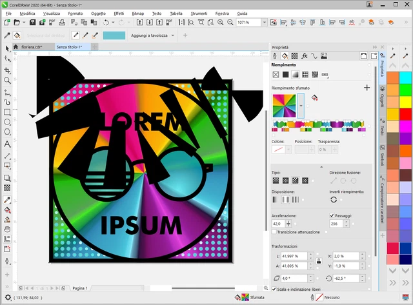Image resolution: width=413 pixels, height=305 pixels.
Task: Click the Save floppy disk icon
Action: pos(32,23)
